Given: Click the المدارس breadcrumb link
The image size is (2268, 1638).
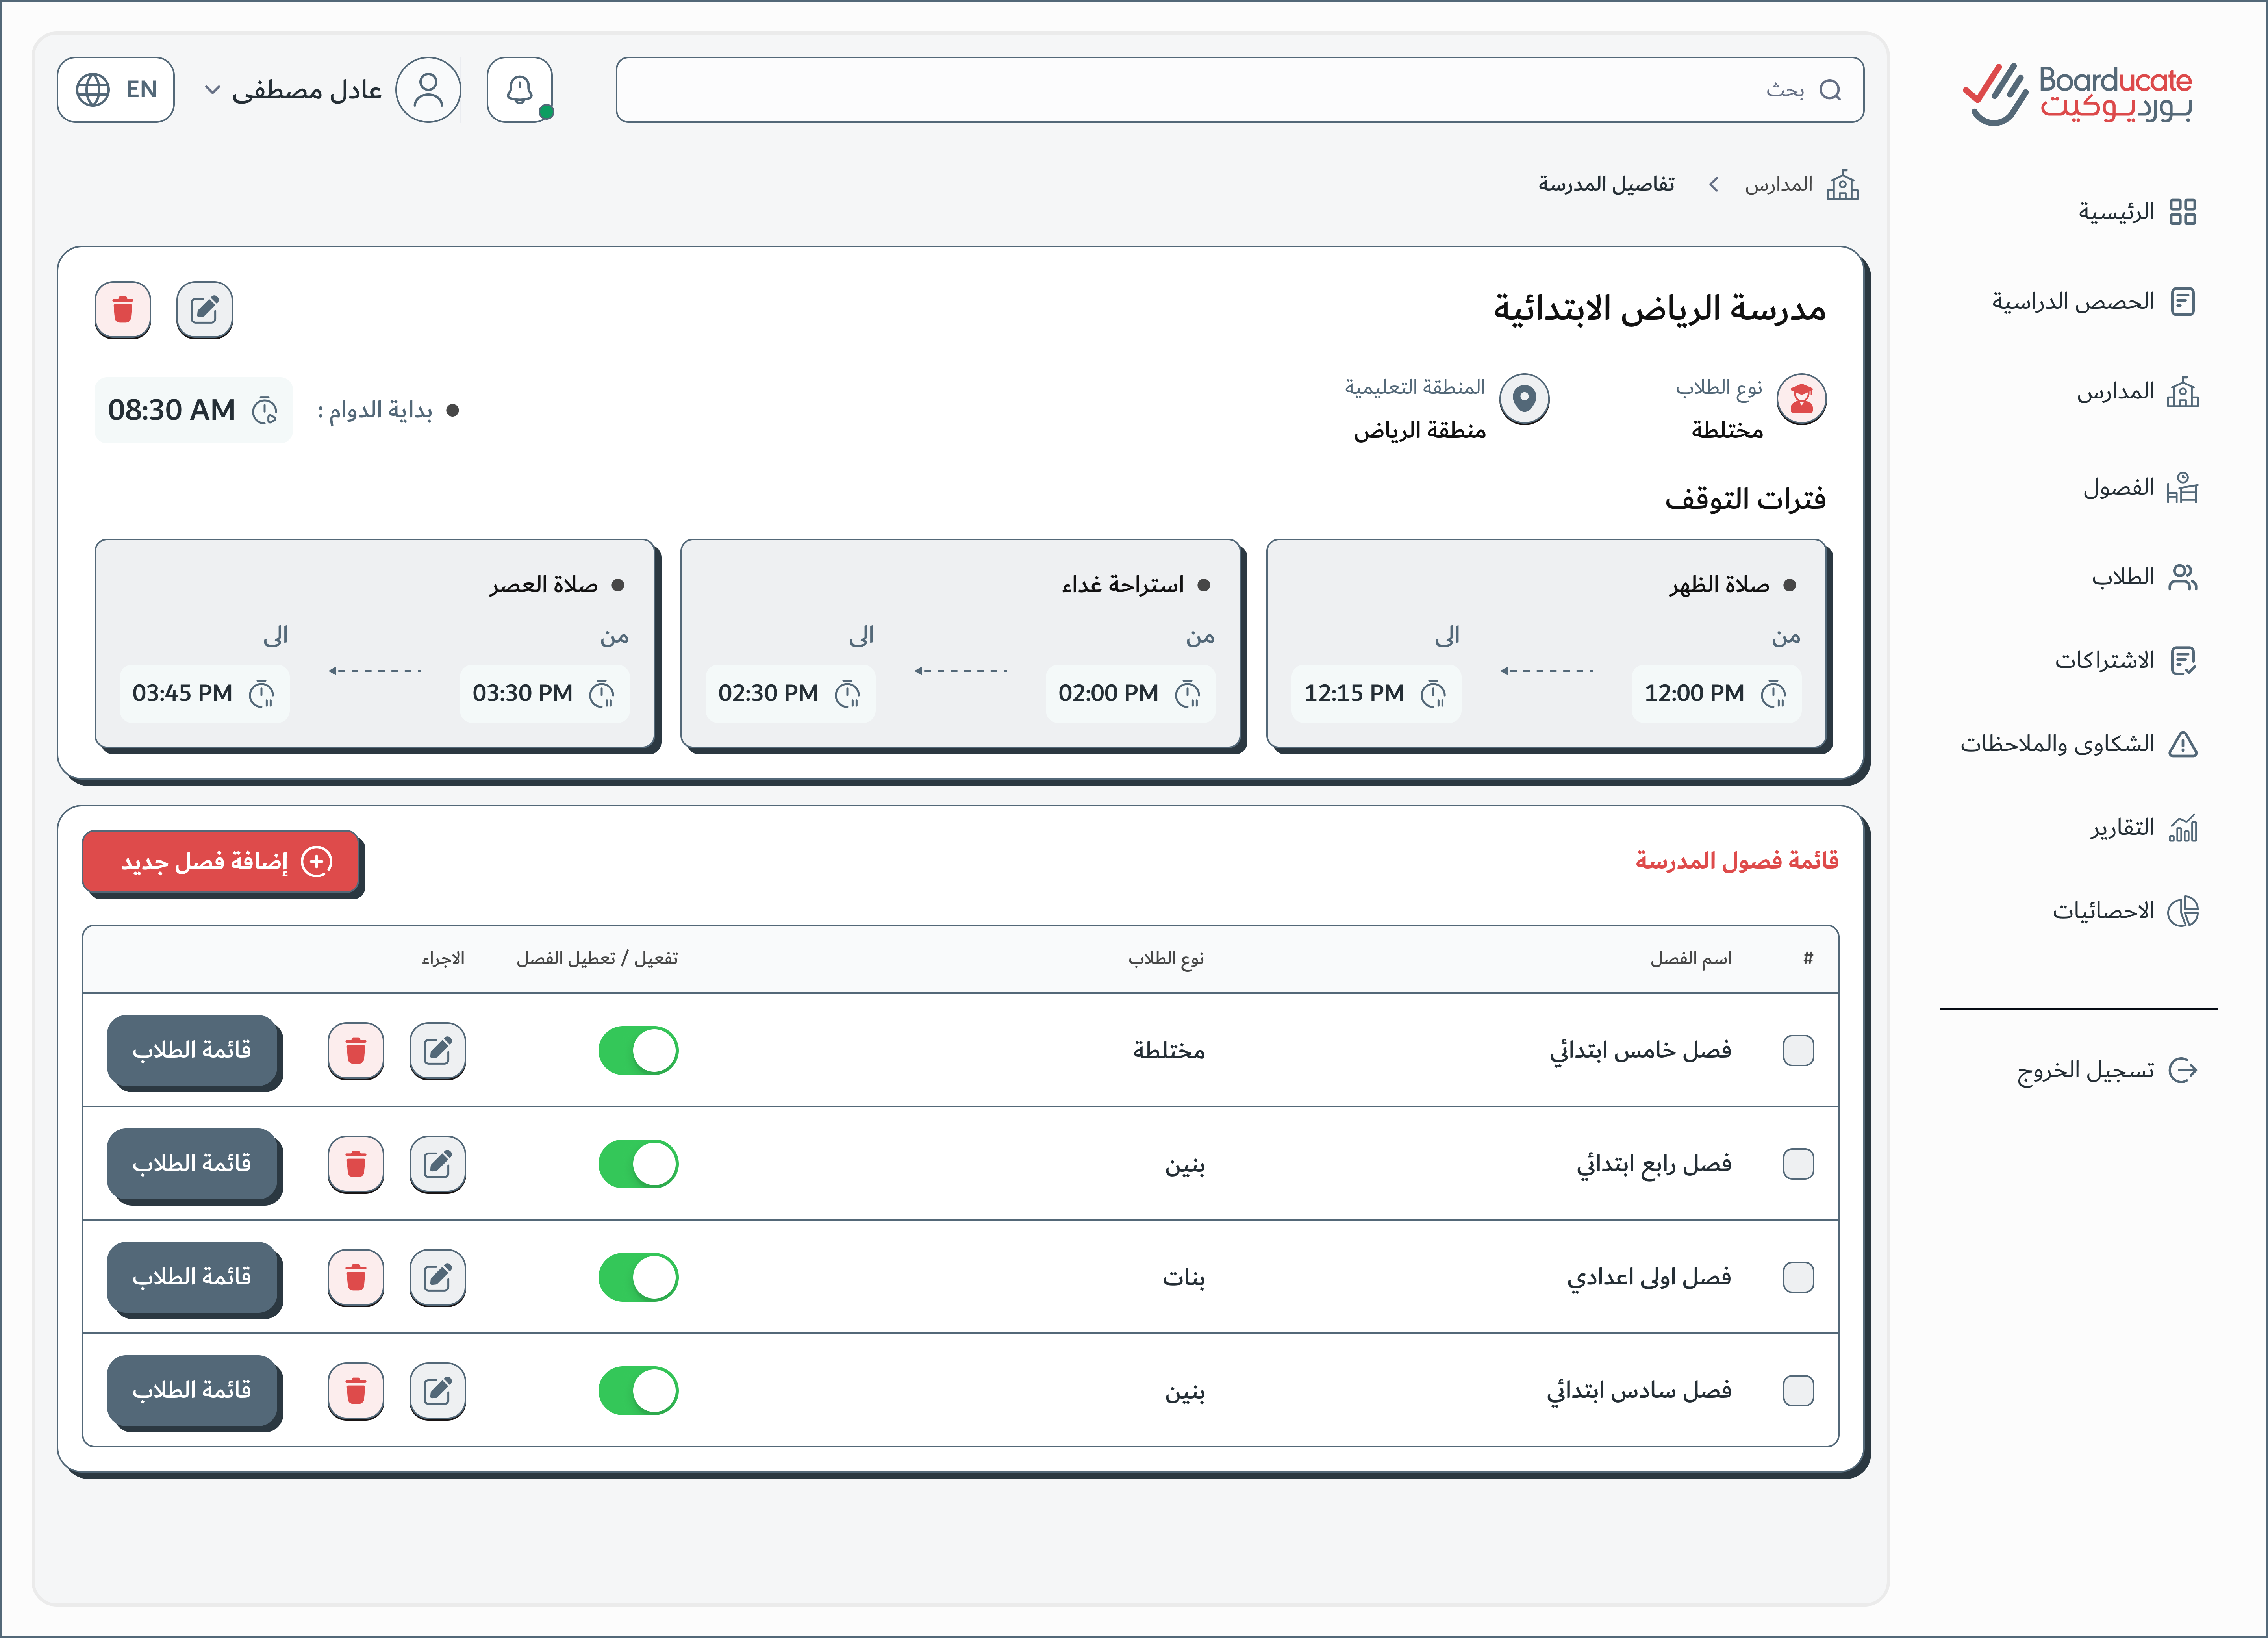Looking at the screenshot, I should click(x=1778, y=185).
